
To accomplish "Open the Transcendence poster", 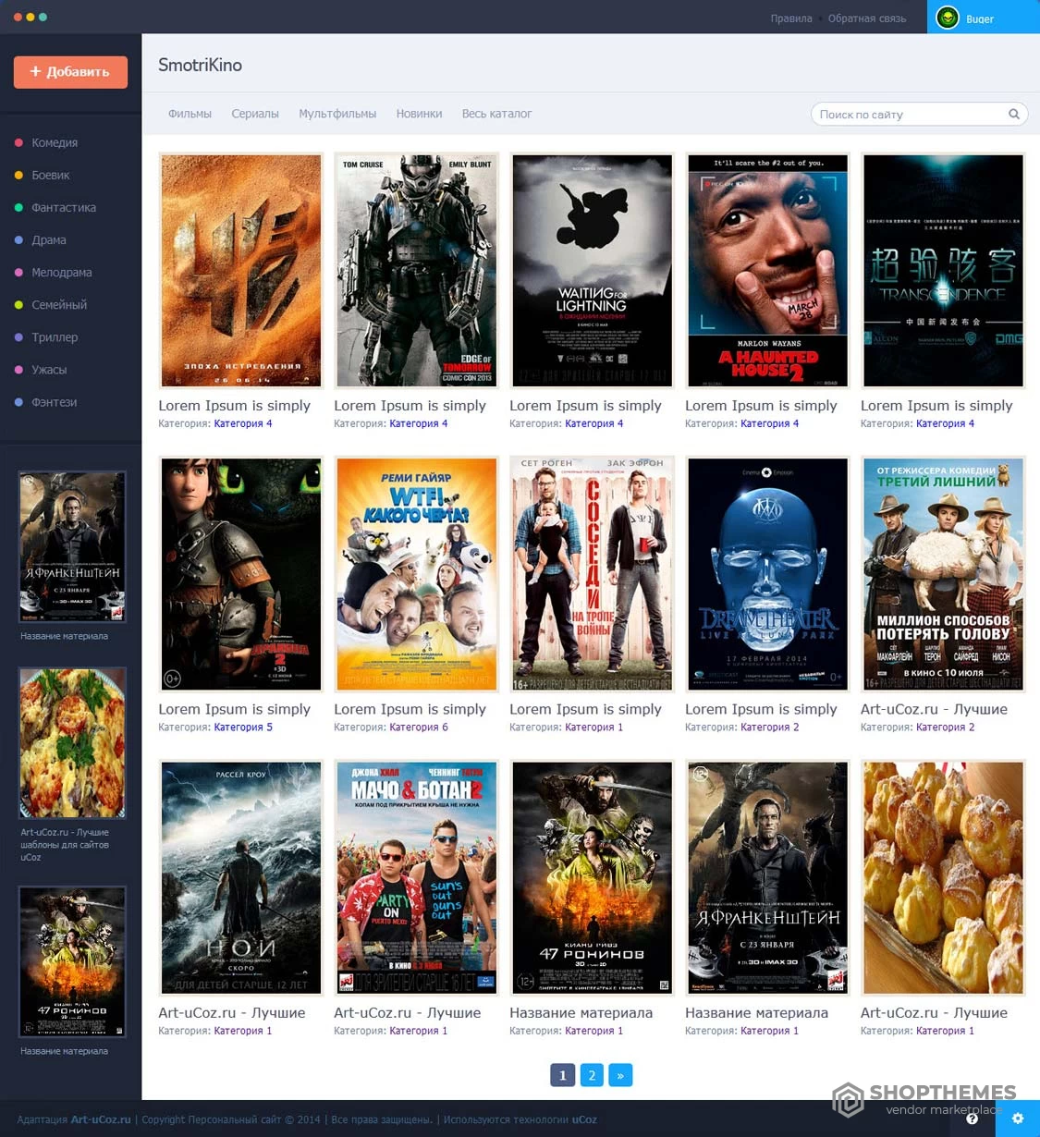I will tap(944, 271).
